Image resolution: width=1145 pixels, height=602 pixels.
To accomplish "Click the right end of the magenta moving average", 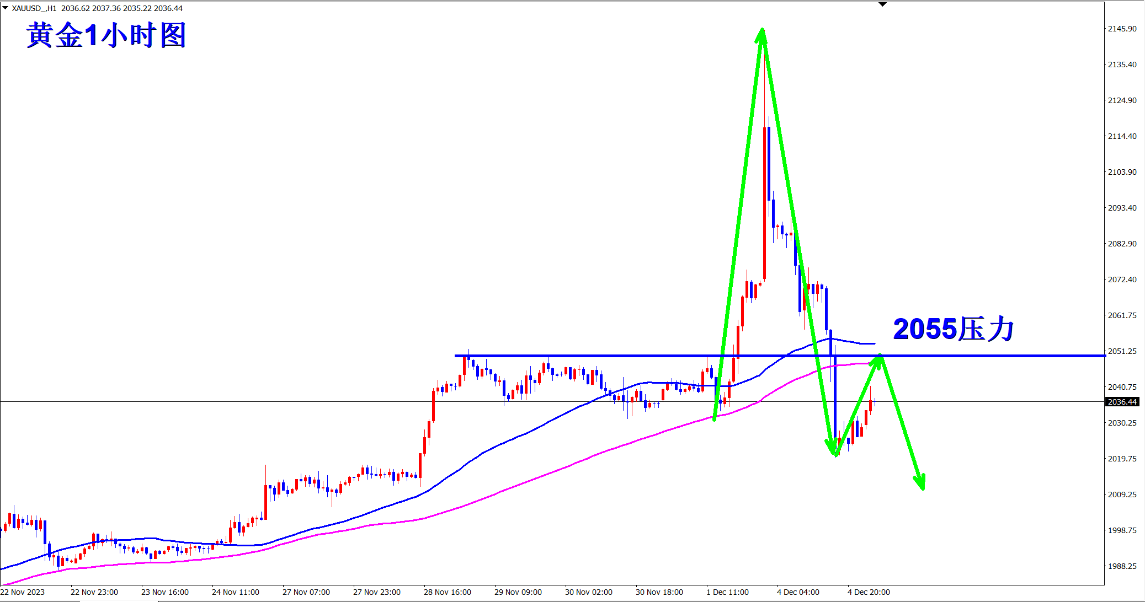I will [869, 363].
